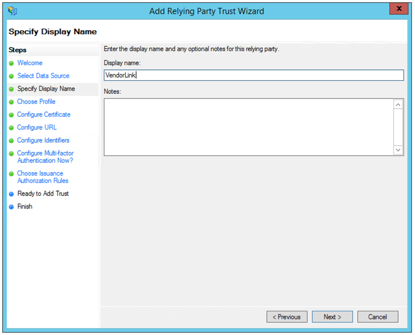415x335 pixels.
Task: Select the Specify Display Name step
Action: click(46, 89)
